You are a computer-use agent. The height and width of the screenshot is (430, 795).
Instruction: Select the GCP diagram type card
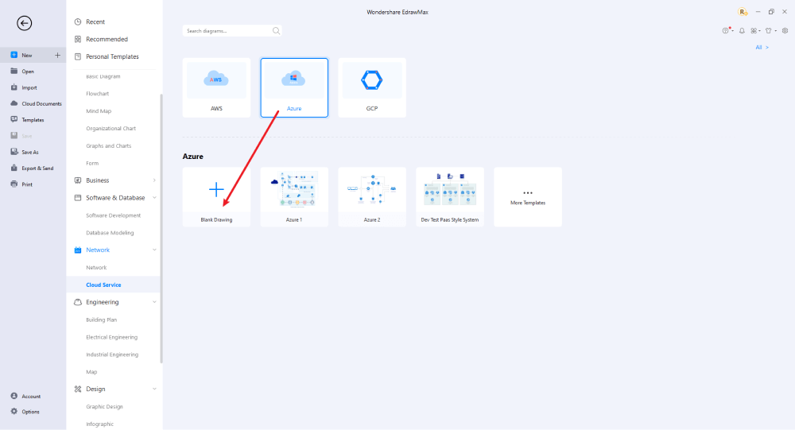pos(372,87)
